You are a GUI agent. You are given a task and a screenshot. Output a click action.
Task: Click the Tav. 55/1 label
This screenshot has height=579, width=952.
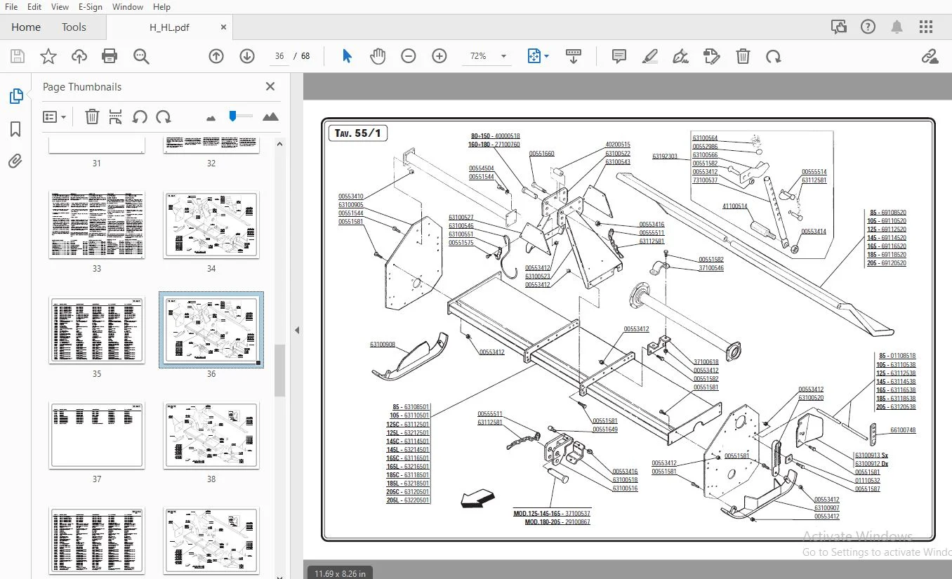coord(357,133)
